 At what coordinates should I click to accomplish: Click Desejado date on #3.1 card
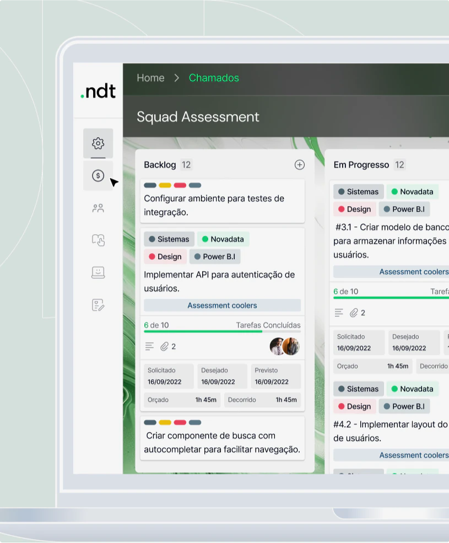tap(414, 342)
